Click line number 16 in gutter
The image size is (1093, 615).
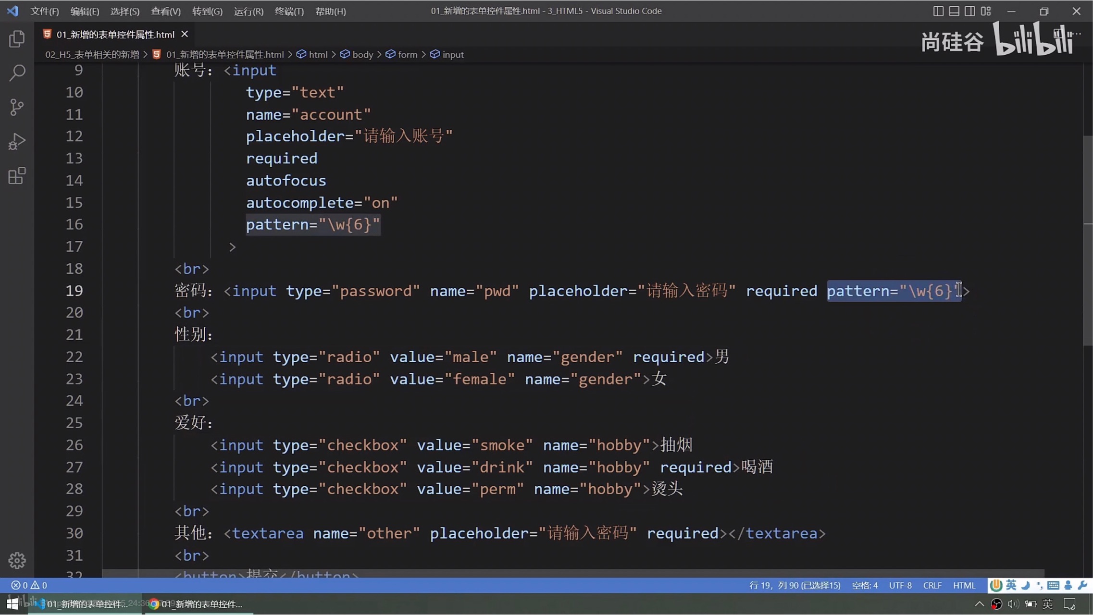(x=74, y=224)
